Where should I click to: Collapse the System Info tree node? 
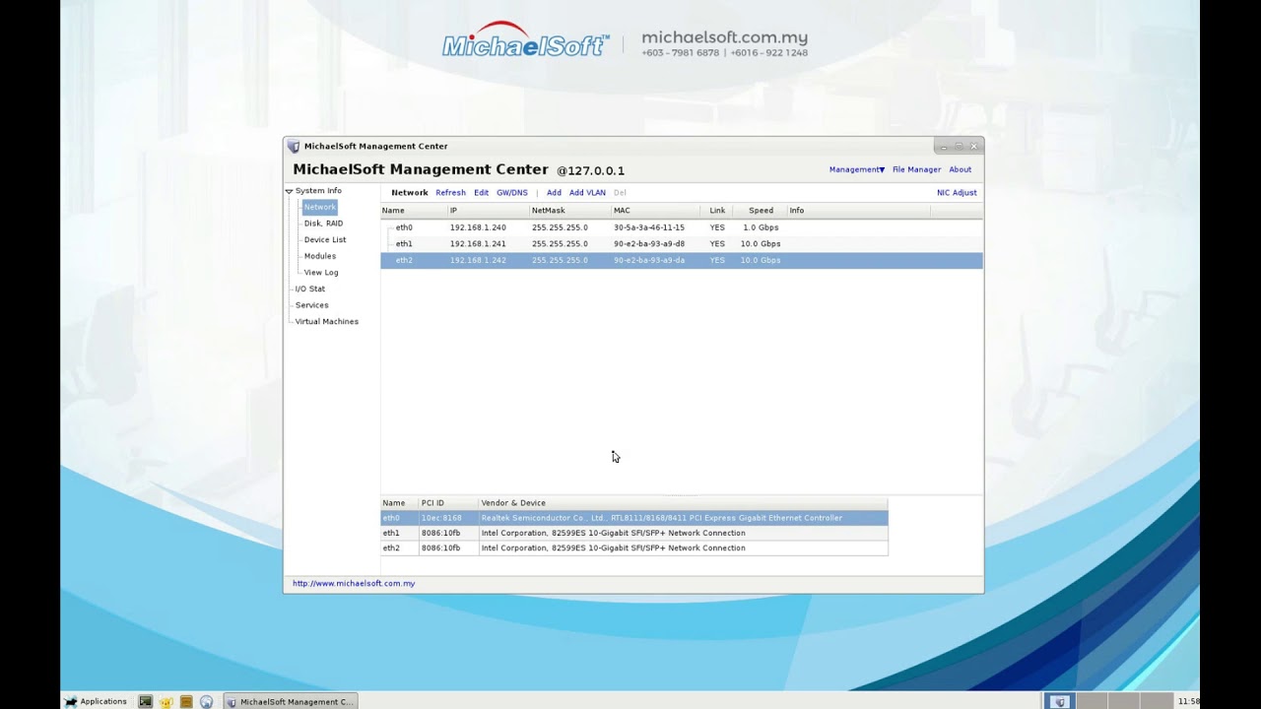click(289, 191)
